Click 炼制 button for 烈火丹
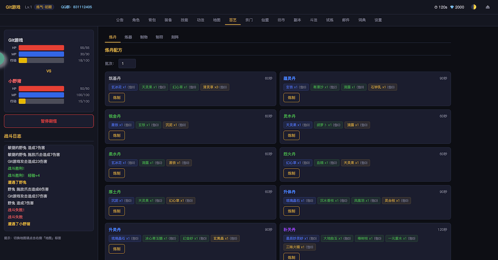This screenshot has height=260, width=498. (x=291, y=173)
